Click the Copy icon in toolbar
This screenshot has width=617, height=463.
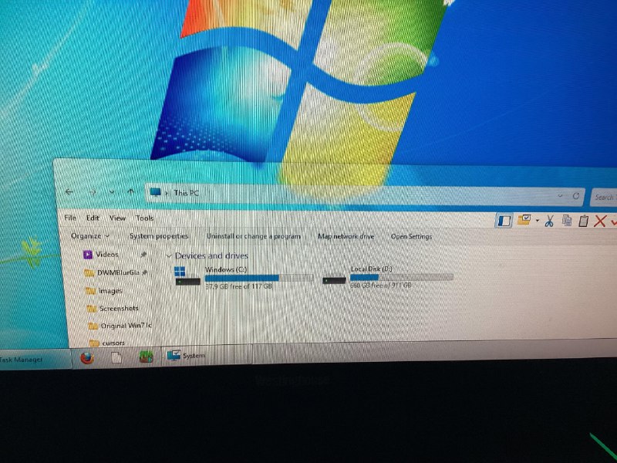click(x=567, y=221)
